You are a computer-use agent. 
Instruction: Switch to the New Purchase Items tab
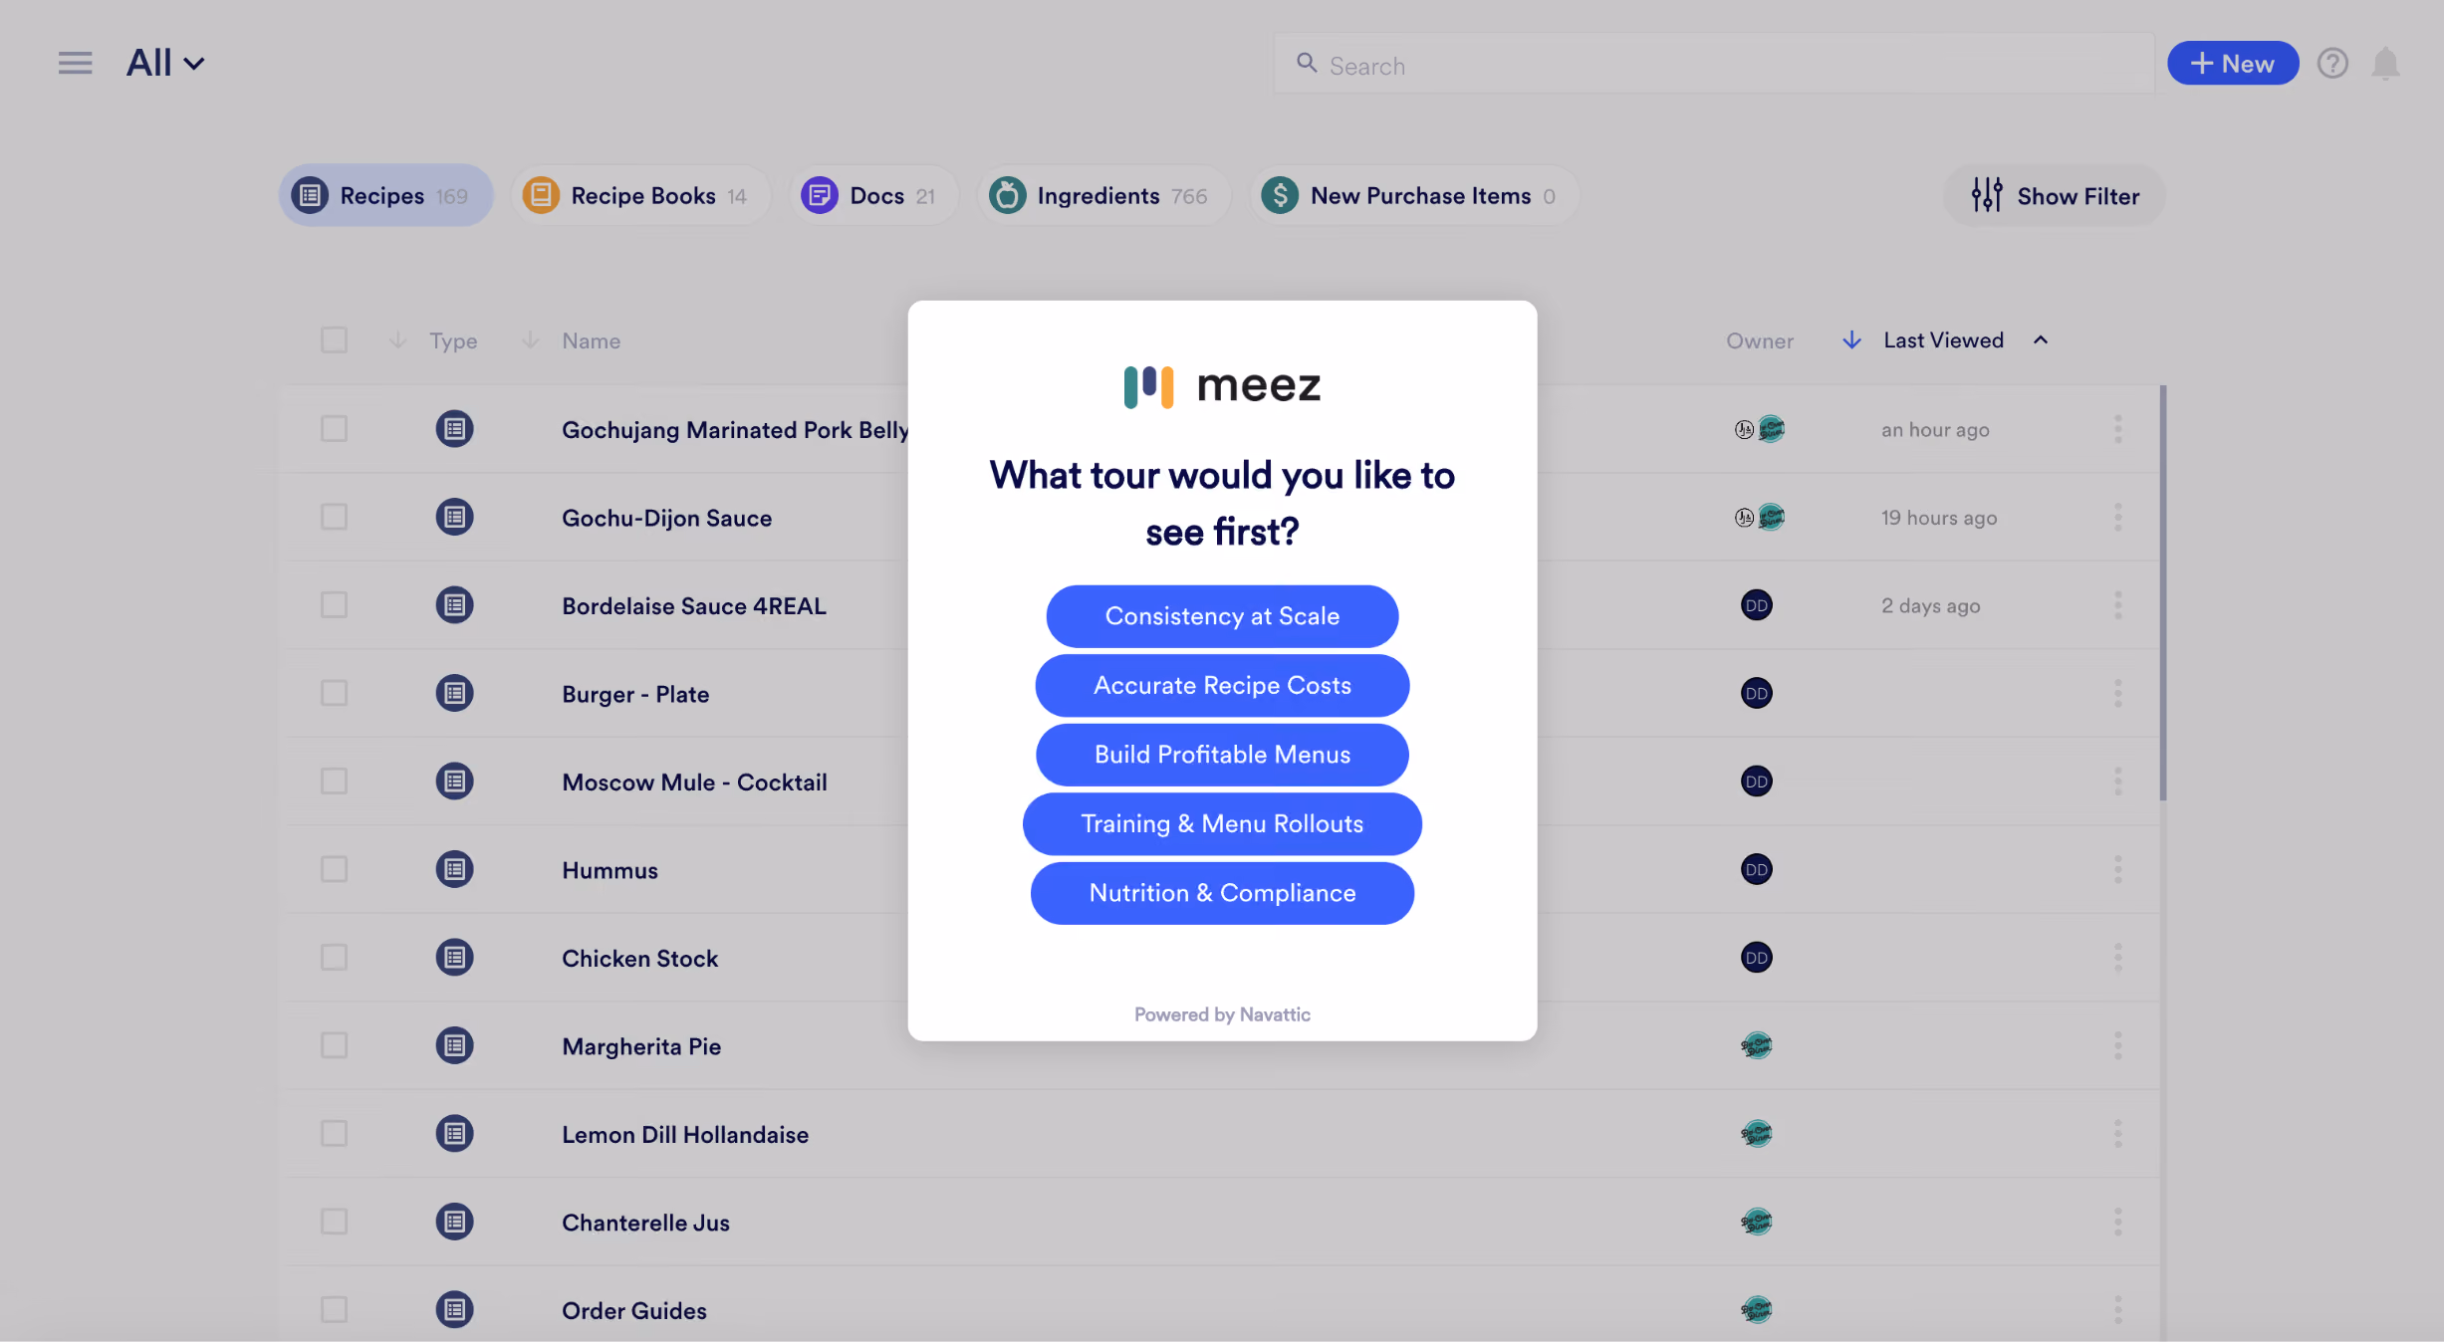pyautogui.click(x=1414, y=195)
